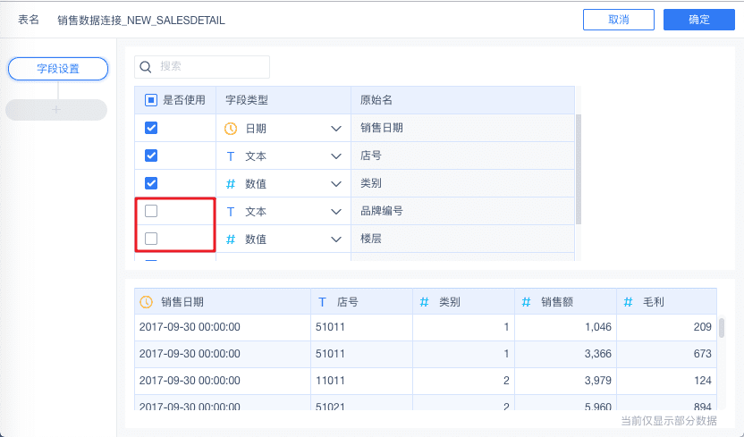Click the hash icon in the 毛利 preview header
This screenshot has width=744, height=437.
pos(629,302)
